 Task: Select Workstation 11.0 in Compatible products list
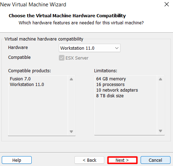coord(27,85)
